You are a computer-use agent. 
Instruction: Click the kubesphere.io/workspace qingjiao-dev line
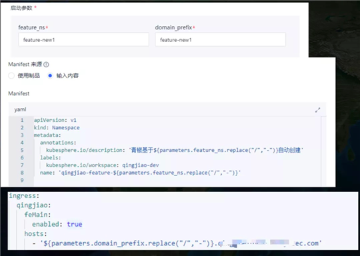[103, 165]
